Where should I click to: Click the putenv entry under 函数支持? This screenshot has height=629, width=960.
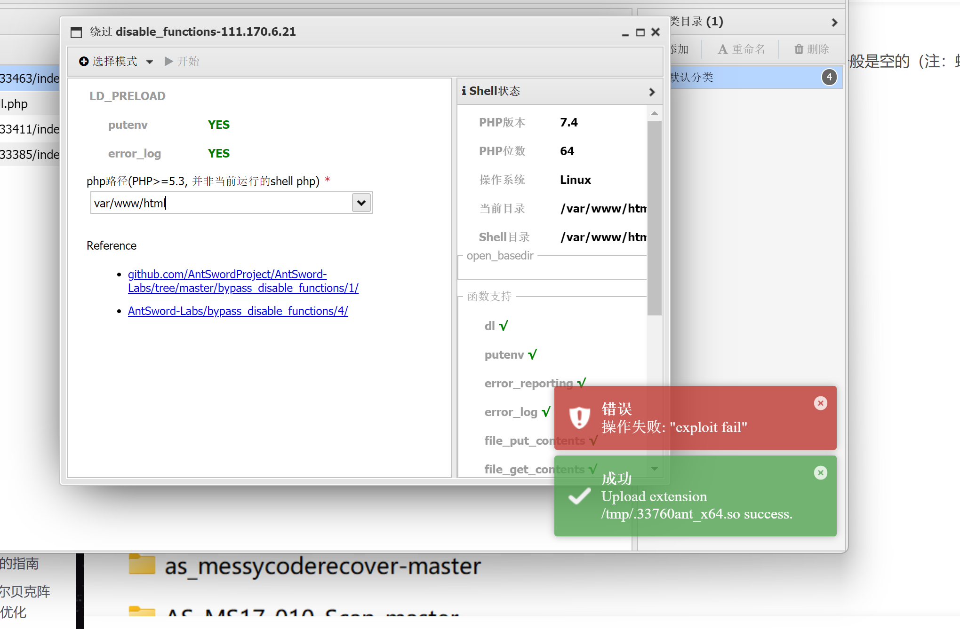511,354
